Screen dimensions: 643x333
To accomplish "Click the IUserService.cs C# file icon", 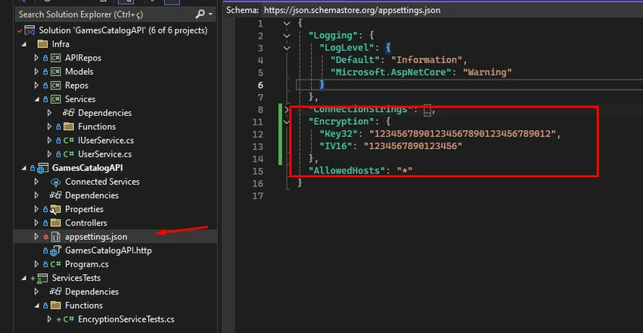I will [69, 141].
